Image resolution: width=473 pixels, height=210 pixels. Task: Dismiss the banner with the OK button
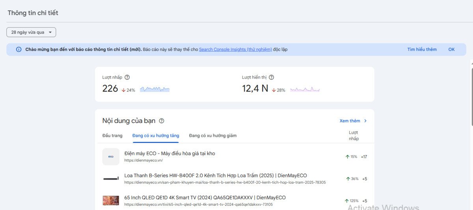pyautogui.click(x=451, y=49)
